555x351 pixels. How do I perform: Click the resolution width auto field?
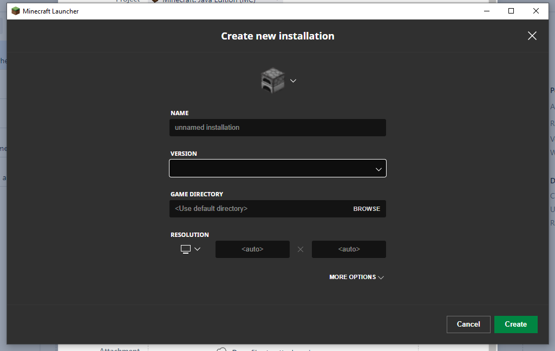pos(252,249)
